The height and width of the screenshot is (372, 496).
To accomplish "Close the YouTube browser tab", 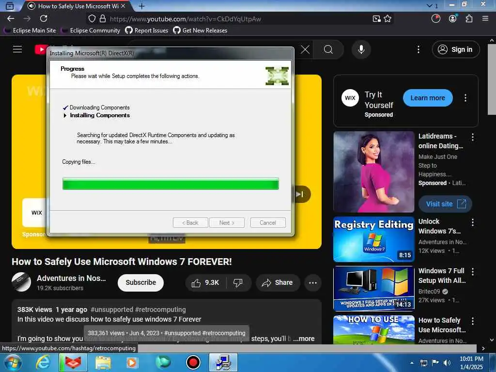I will pos(123,6).
